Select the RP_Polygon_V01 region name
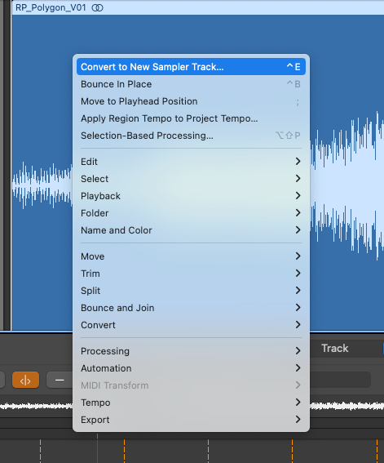384x463 pixels. tap(51, 7)
